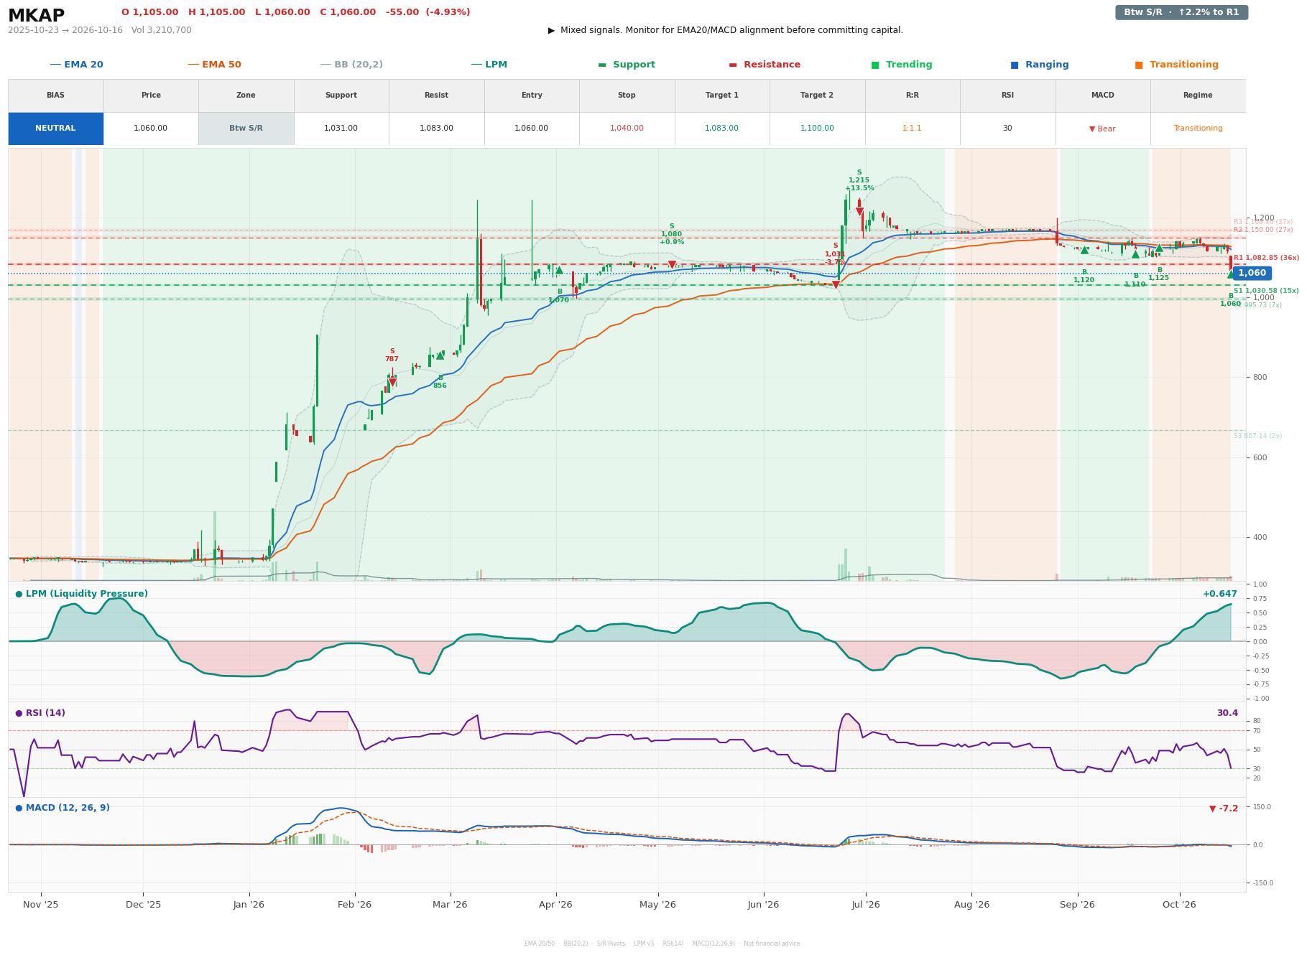Click the MACD Bear indicator cell

1102,129
